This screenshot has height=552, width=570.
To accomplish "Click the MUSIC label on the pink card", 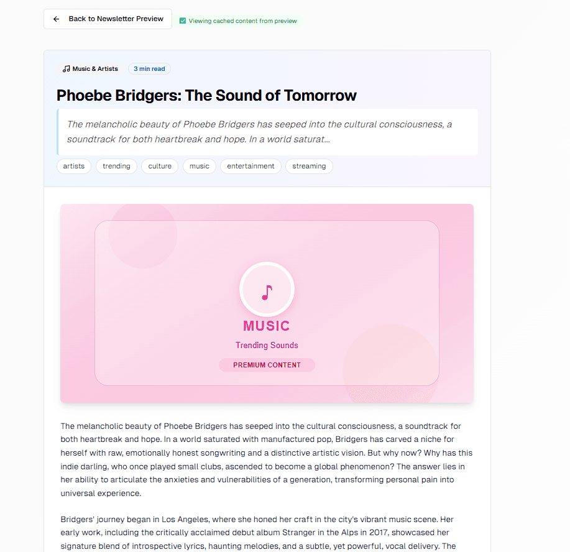I will pyautogui.click(x=267, y=326).
